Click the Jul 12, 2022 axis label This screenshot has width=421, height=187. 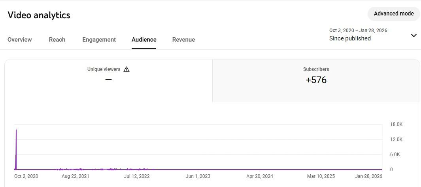pyautogui.click(x=137, y=176)
